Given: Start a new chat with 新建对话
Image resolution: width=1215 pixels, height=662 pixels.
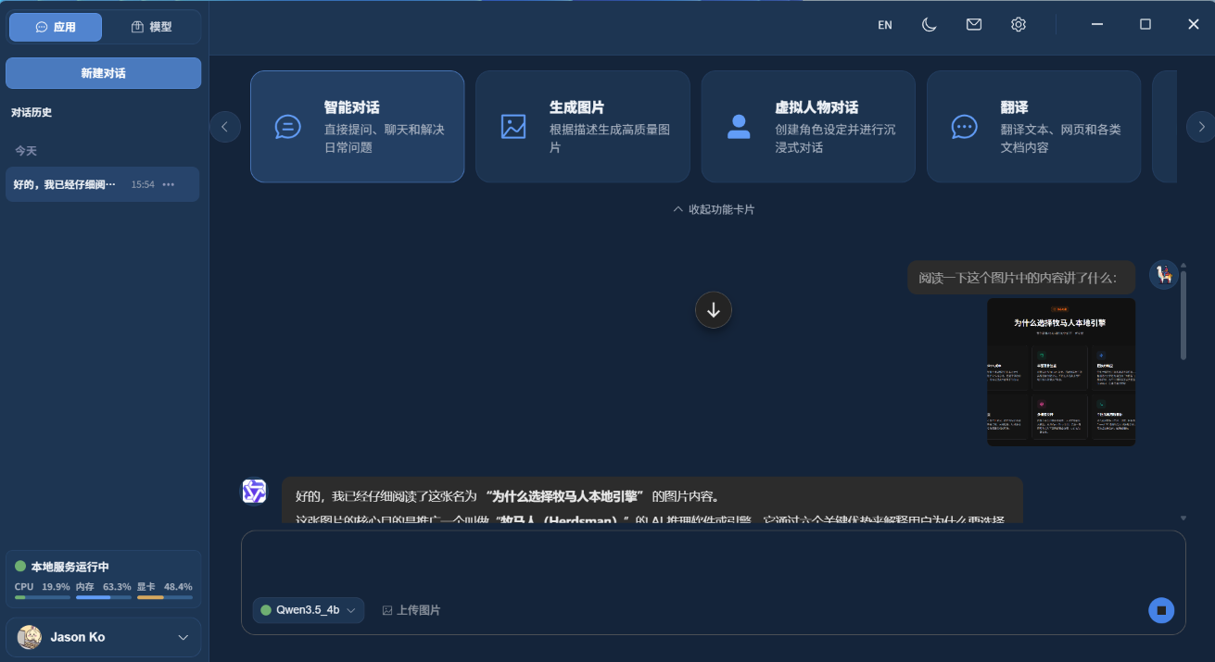Looking at the screenshot, I should (x=103, y=73).
